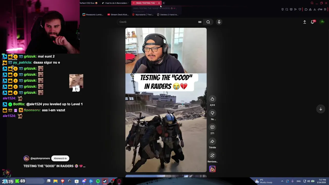Remix this Short with Remixează
Viewport: 329px width, 185px height.
coord(212,155)
